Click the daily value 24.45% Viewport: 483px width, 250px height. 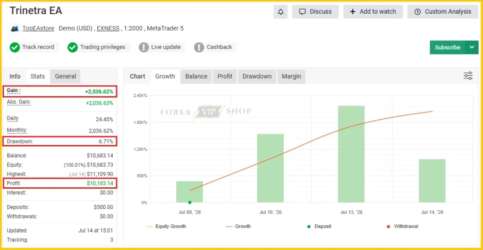(x=104, y=119)
